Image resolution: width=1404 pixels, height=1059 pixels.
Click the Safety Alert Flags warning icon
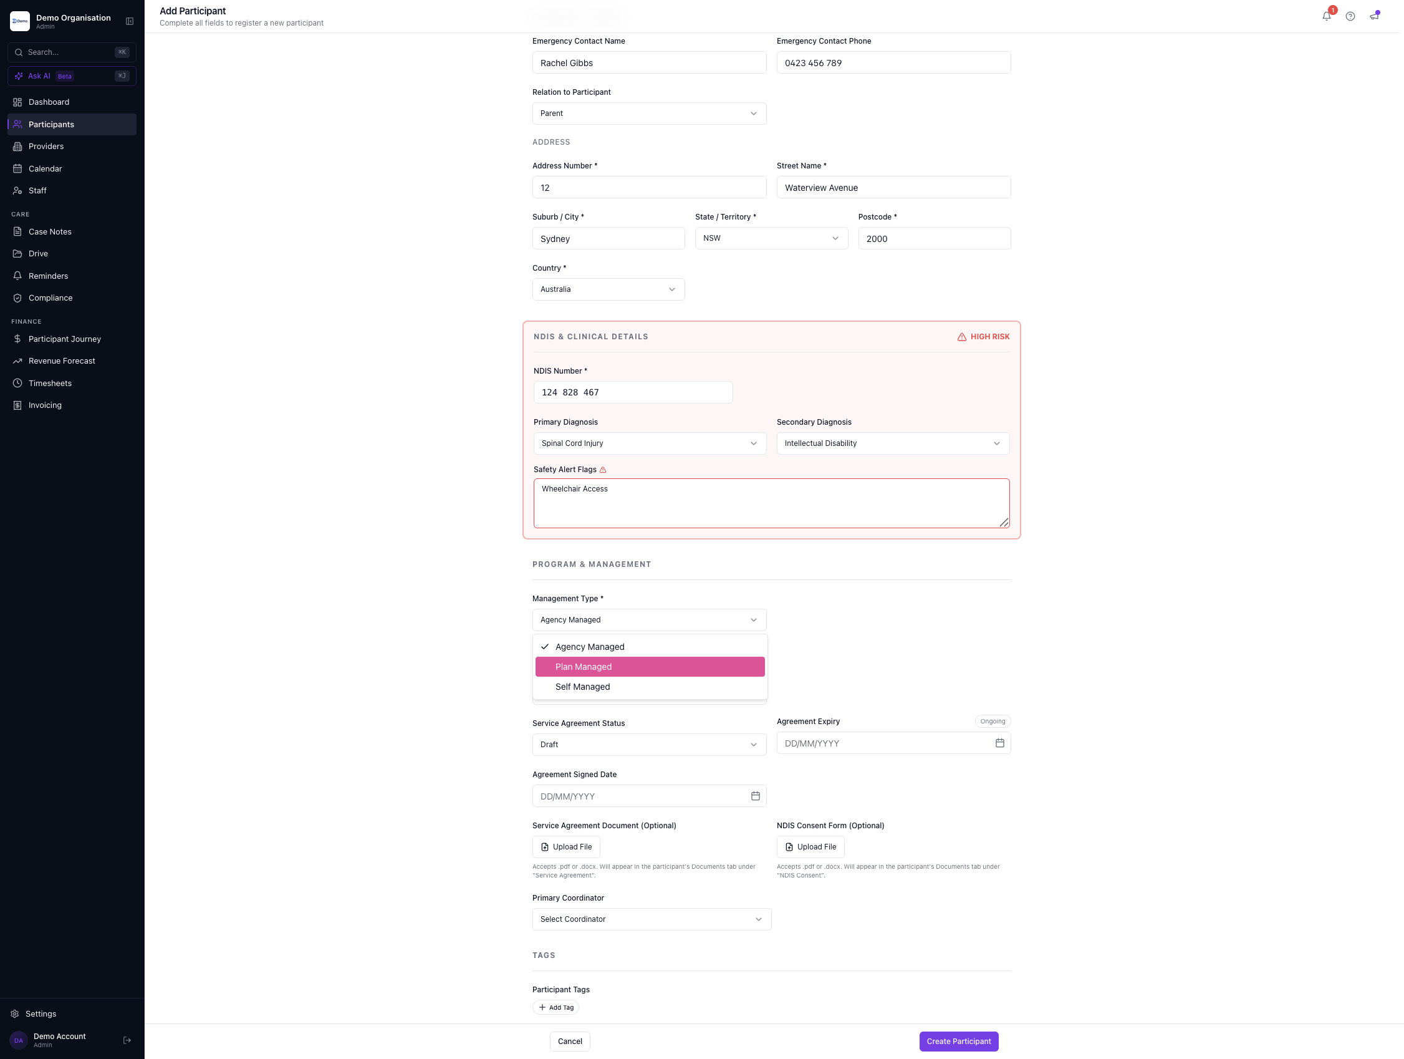pos(603,470)
